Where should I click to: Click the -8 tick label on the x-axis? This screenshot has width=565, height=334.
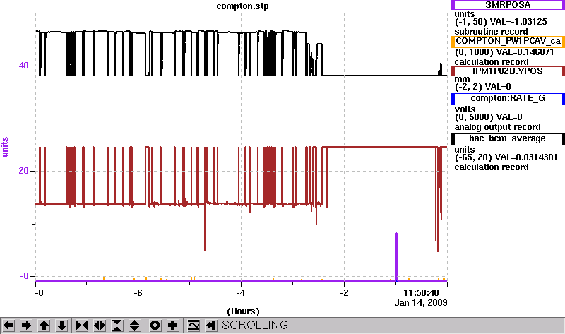click(x=39, y=292)
